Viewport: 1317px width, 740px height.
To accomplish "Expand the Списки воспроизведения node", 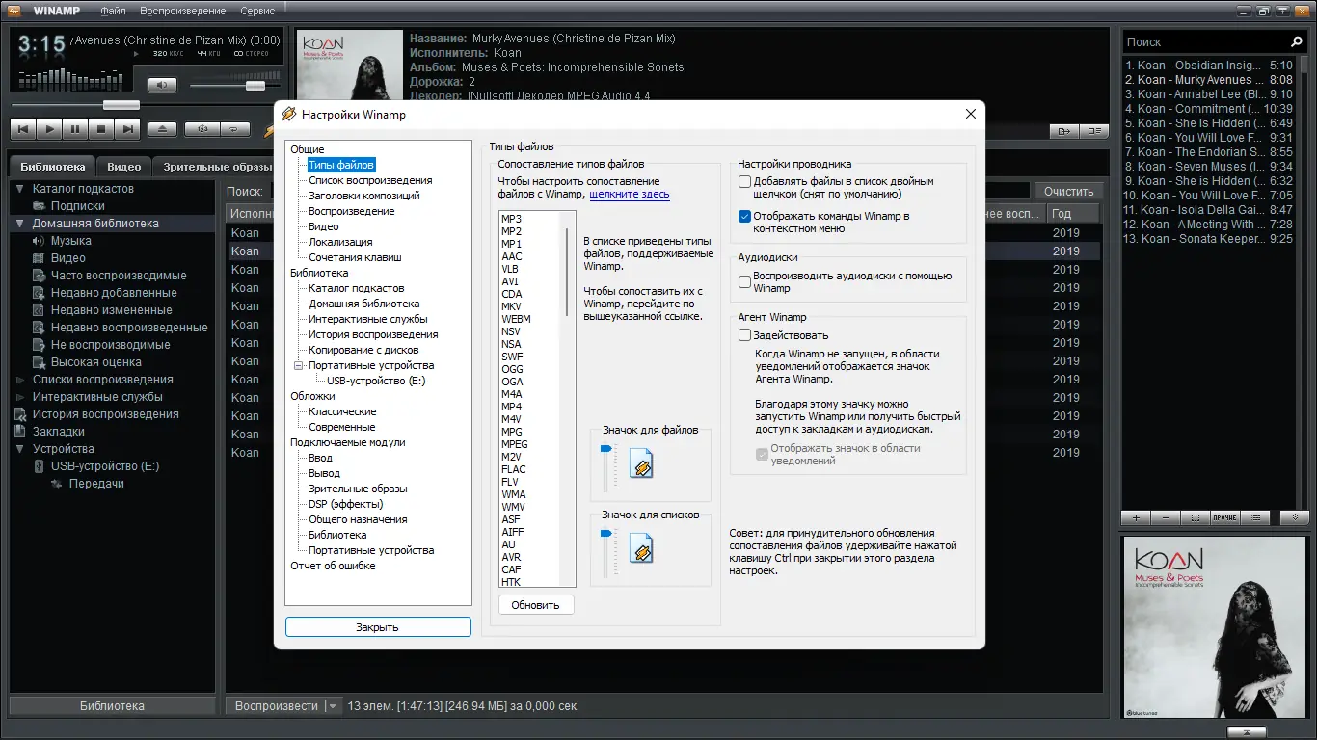I will pos(19,380).
